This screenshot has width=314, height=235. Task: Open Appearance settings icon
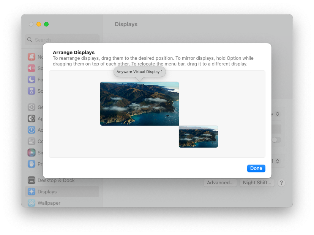click(x=32, y=118)
